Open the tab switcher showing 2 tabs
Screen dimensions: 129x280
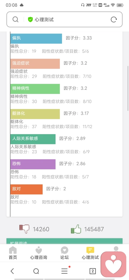click(x=92, y=271)
